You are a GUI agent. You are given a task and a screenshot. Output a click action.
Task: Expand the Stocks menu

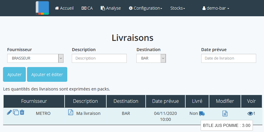tap(178, 8)
